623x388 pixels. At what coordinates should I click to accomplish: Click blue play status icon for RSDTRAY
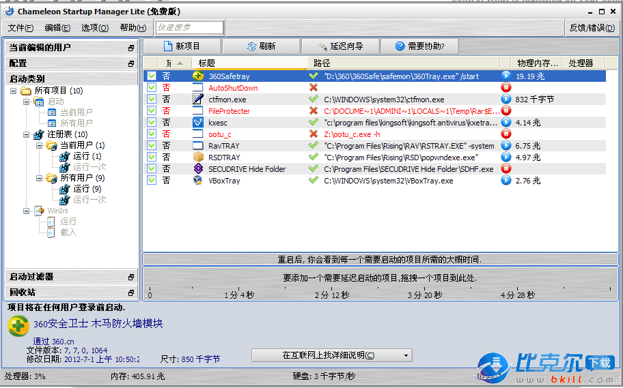(x=506, y=157)
